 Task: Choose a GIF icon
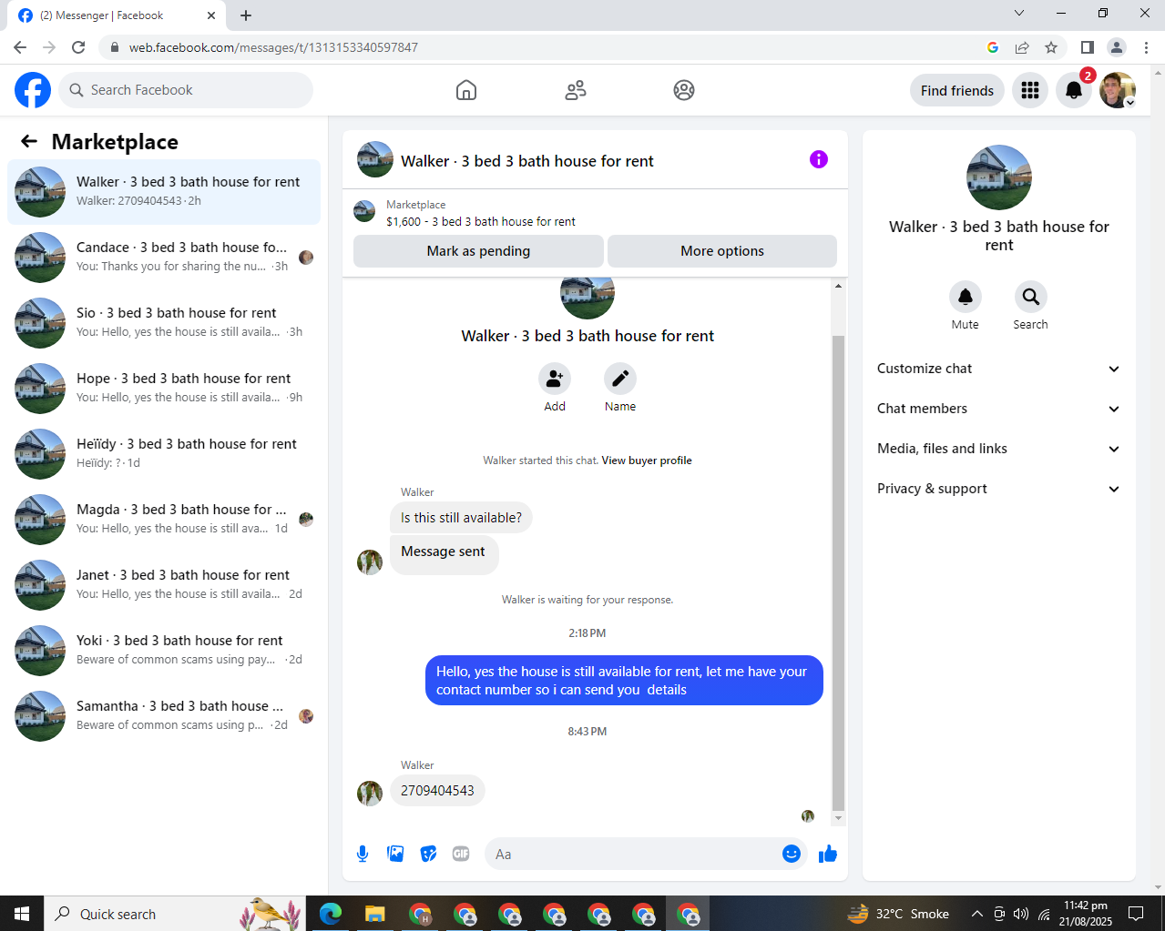tap(461, 854)
